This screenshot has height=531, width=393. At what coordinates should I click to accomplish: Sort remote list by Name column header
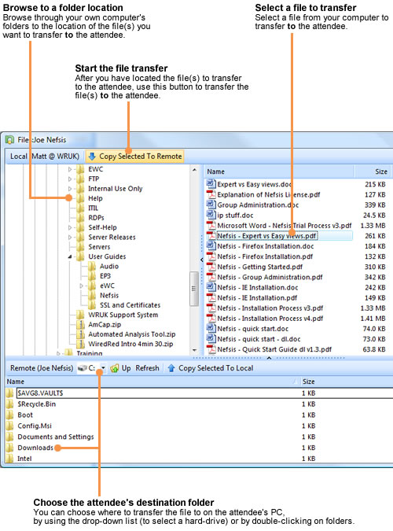tap(152, 382)
